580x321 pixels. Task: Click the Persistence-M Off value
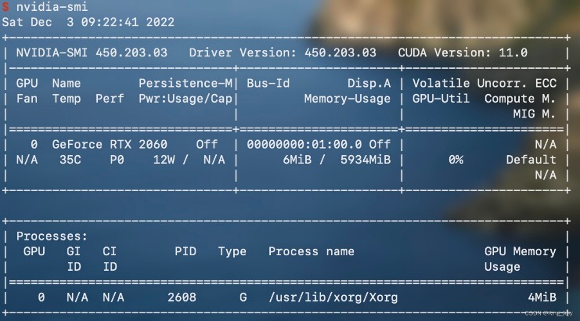[207, 144]
